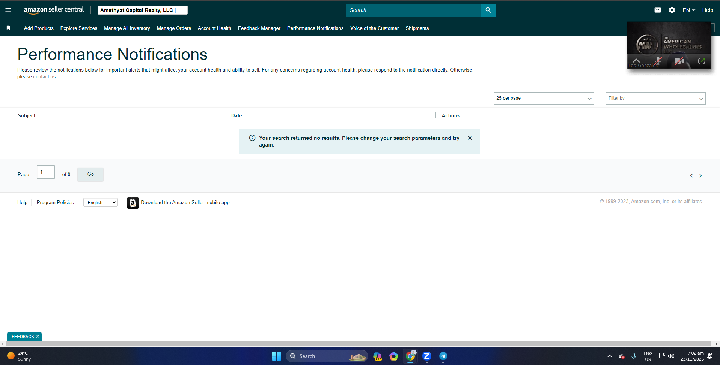Open the Amethyst Capital Realty account switcher

point(143,10)
